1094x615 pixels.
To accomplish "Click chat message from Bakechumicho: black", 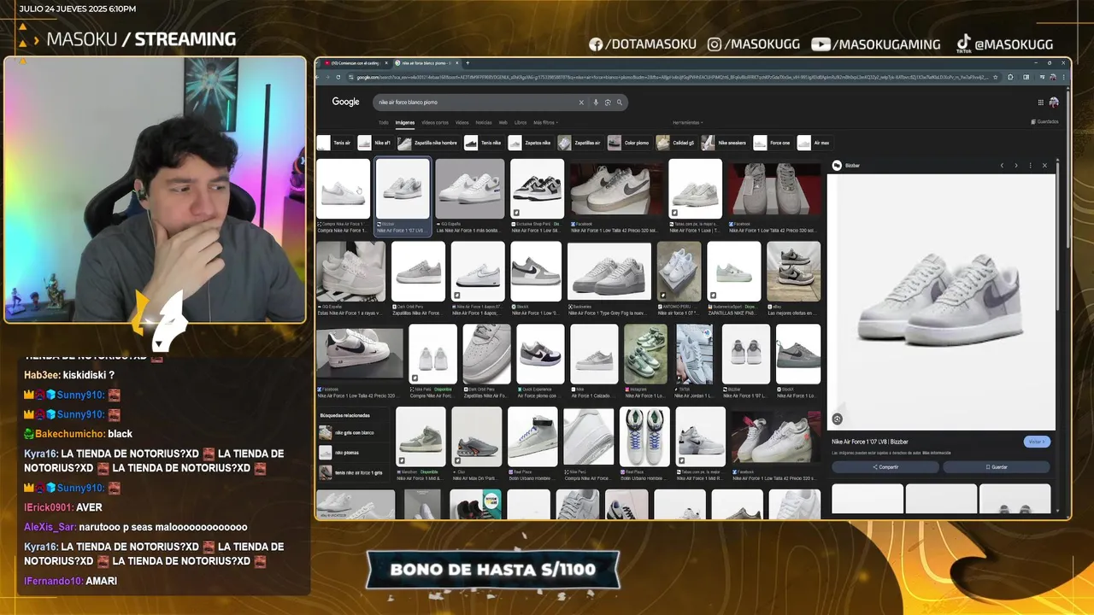I will [78, 434].
